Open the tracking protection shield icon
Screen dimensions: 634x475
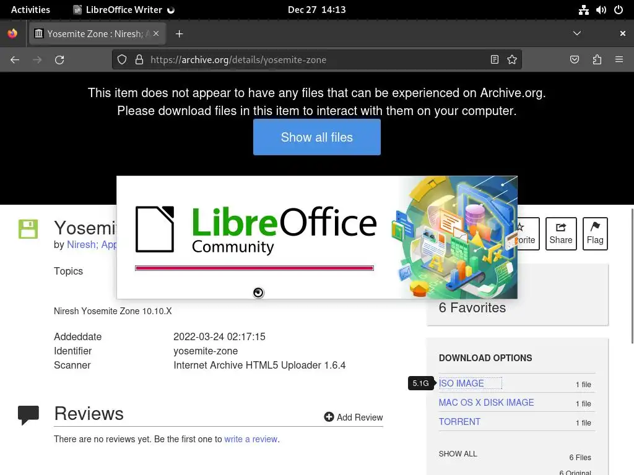tap(122, 60)
